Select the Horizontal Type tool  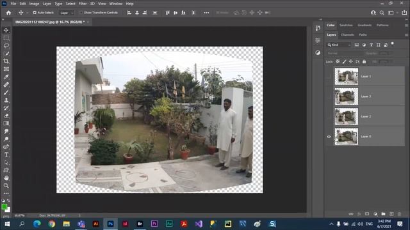6,155
